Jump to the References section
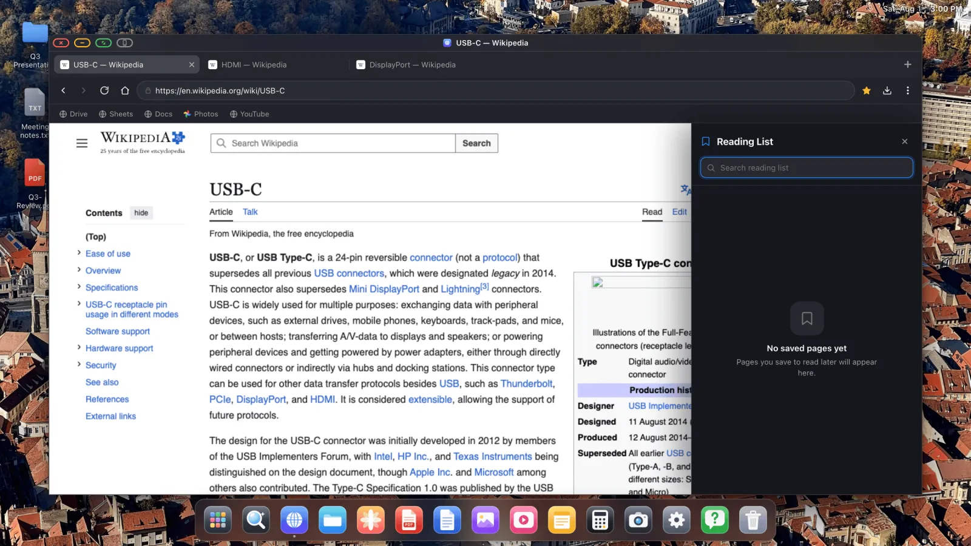Viewport: 971px width, 546px height. coord(107,399)
